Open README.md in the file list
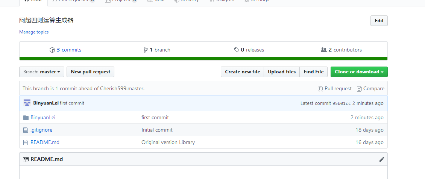 coord(45,142)
